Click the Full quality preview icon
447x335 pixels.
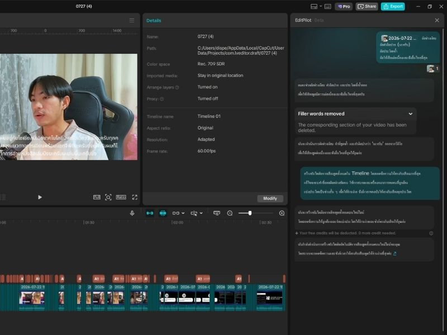point(97,197)
